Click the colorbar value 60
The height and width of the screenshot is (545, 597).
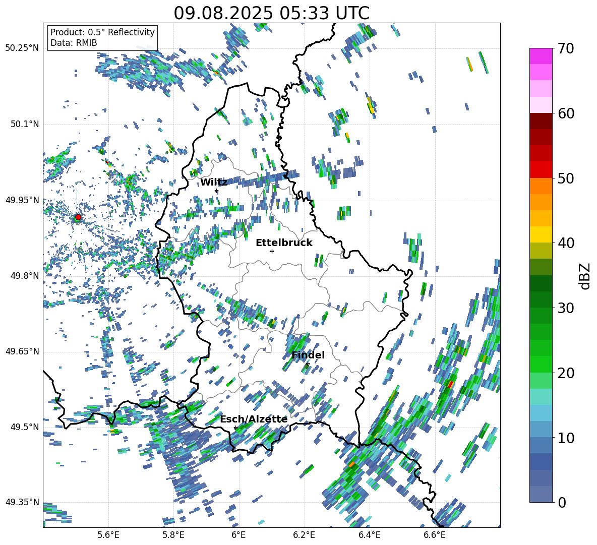[x=566, y=113]
